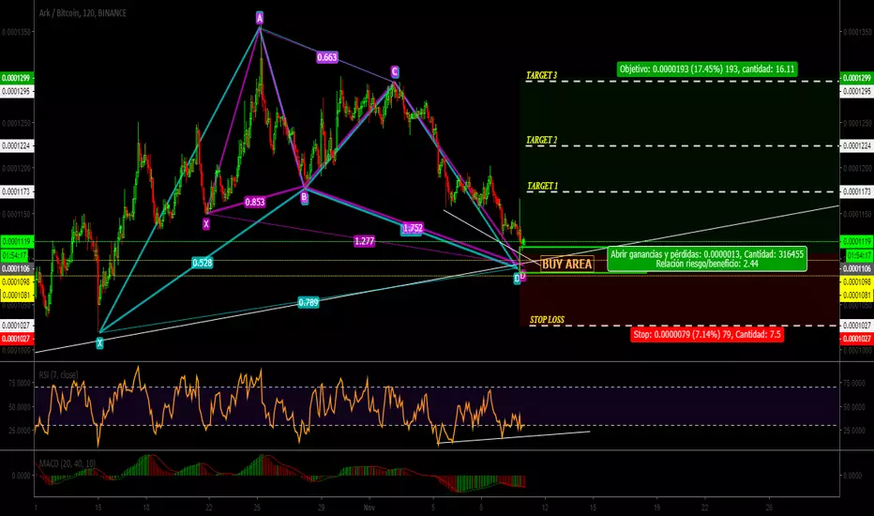The width and height of the screenshot is (874, 516).
Task: Click the 25 date label on the time axis
Action: point(257,508)
